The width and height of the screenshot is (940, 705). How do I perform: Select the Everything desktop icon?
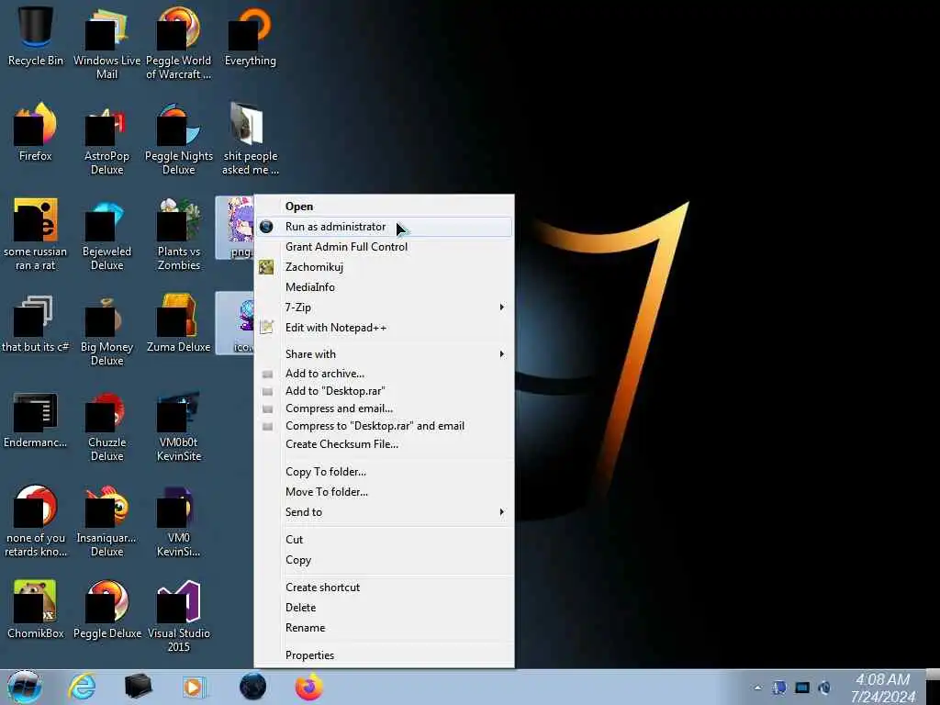(x=251, y=36)
